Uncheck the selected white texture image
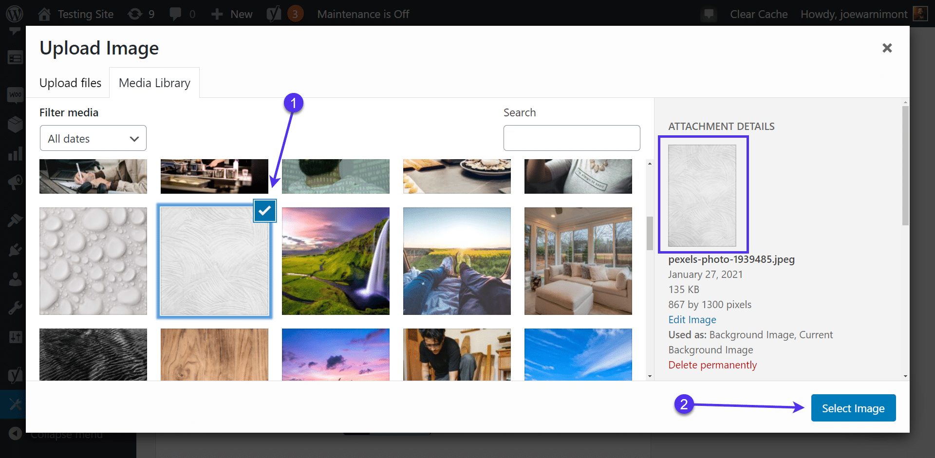This screenshot has width=935, height=458. pos(264,210)
